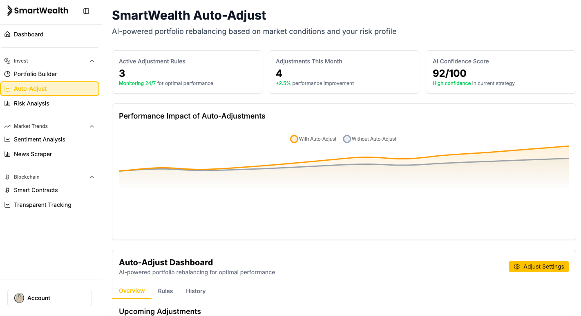
Task: Collapse the Blockchain section chevron
Action: point(92,177)
